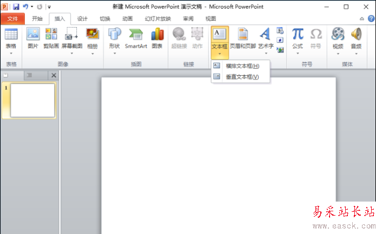Undo the last action
This screenshot has width=376, height=234.
click(x=25, y=6)
